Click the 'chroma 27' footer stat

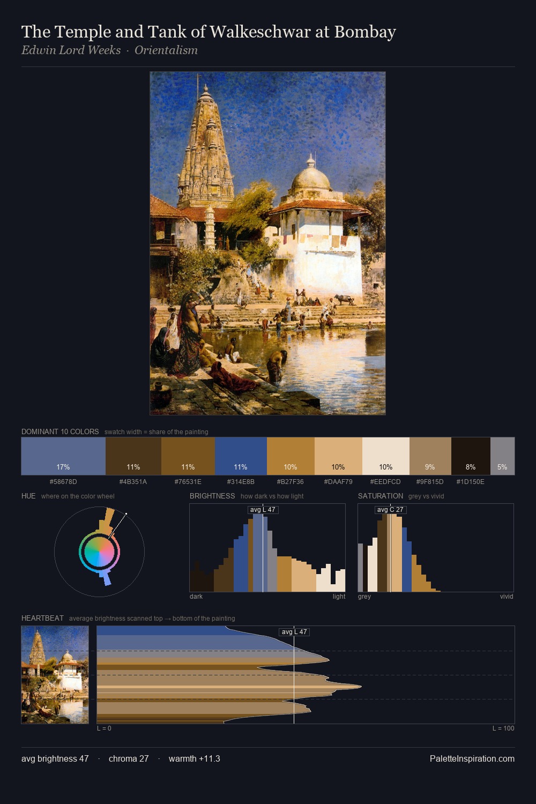(x=129, y=758)
